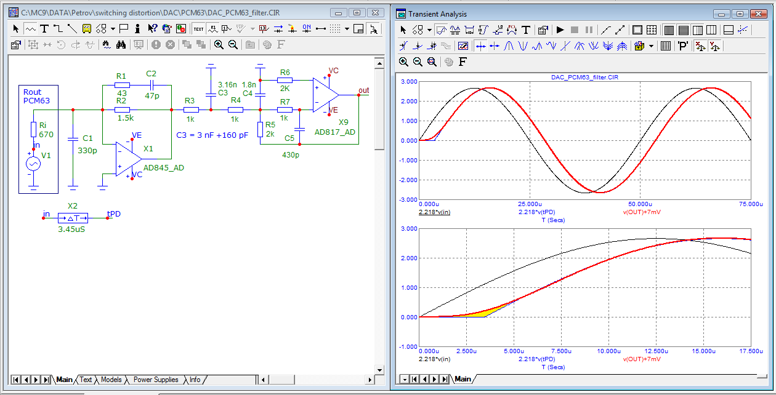Click the AD817_AD op-amp label
776x395 pixels.
point(335,132)
